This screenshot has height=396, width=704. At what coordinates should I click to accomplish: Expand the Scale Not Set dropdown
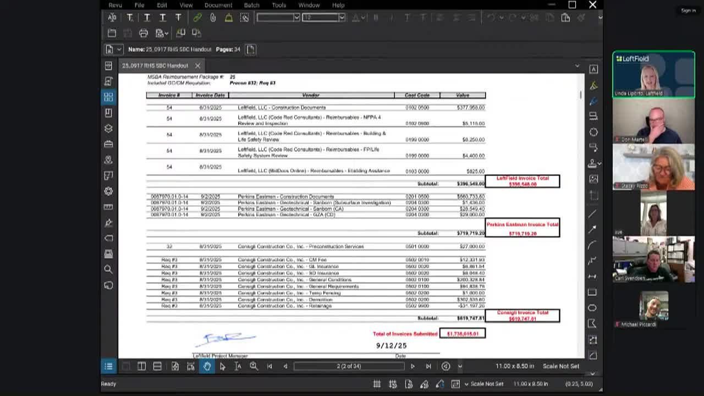(466, 384)
